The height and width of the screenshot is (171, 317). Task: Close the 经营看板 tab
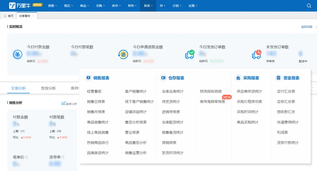pos(33,16)
